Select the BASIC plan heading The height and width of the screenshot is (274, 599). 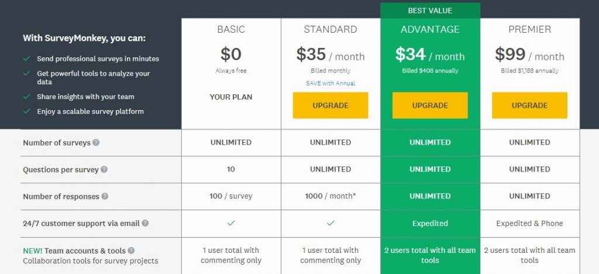[231, 29]
